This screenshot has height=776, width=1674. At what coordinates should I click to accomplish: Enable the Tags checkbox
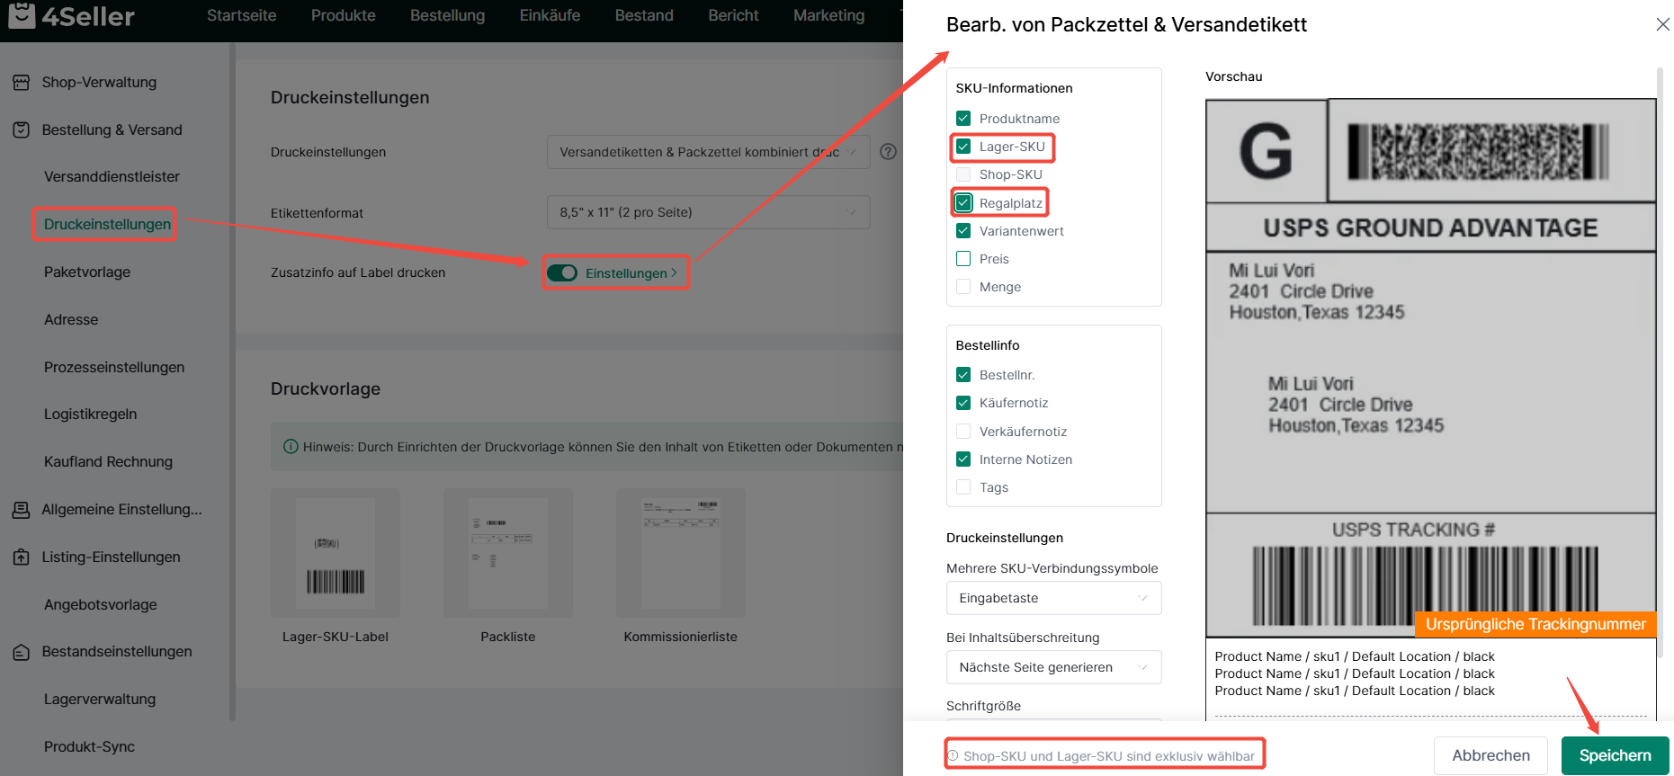963,487
